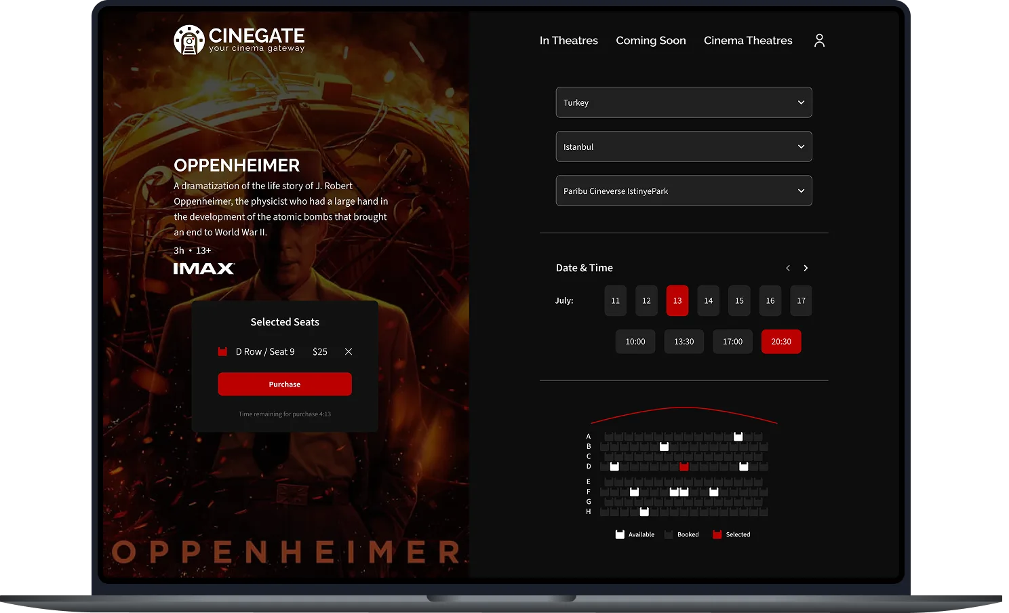Choose the 10:00 showtime
Screen dimensions: 1009x613
point(635,342)
